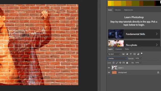
Task: Expand Fix a photo chevron
Action: pyautogui.click(x=156, y=45)
